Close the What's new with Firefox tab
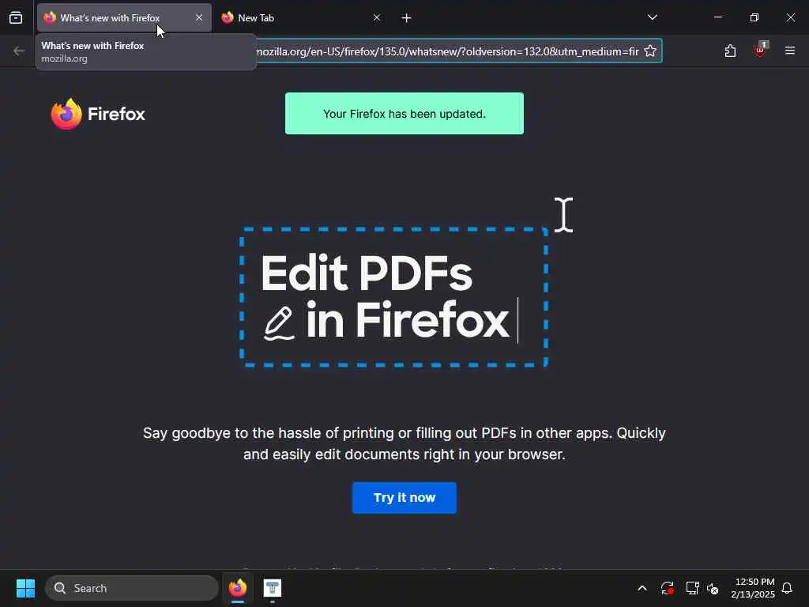 (x=199, y=17)
